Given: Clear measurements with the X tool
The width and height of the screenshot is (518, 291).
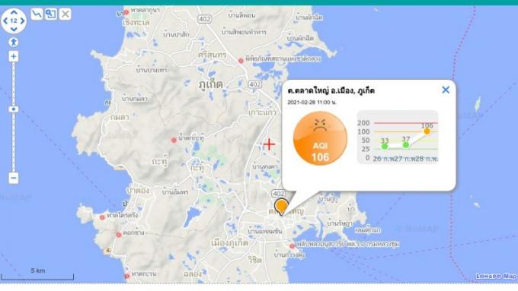Looking at the screenshot, I should pos(65,14).
